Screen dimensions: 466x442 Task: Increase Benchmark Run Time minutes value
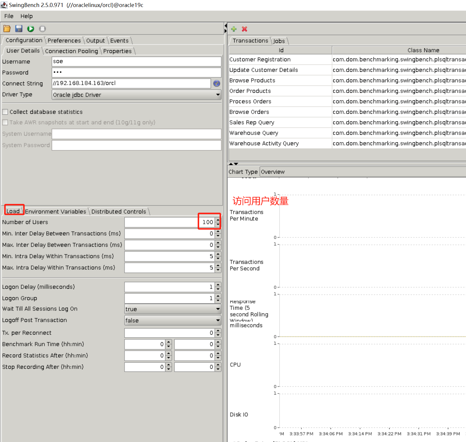(218, 342)
